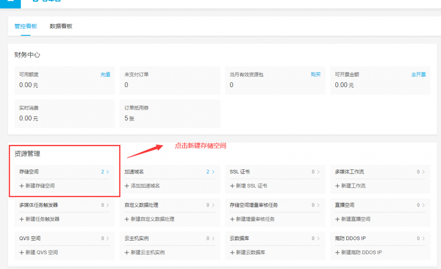Screen dimensions: 441x269
Task: Click 新建 QVS 空间 link
Action: tap(41, 252)
